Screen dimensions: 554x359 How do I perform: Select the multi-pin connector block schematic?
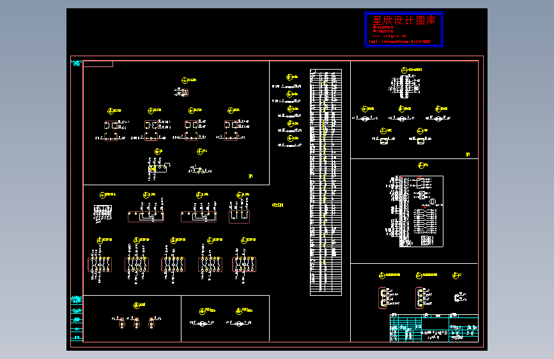coord(405,86)
